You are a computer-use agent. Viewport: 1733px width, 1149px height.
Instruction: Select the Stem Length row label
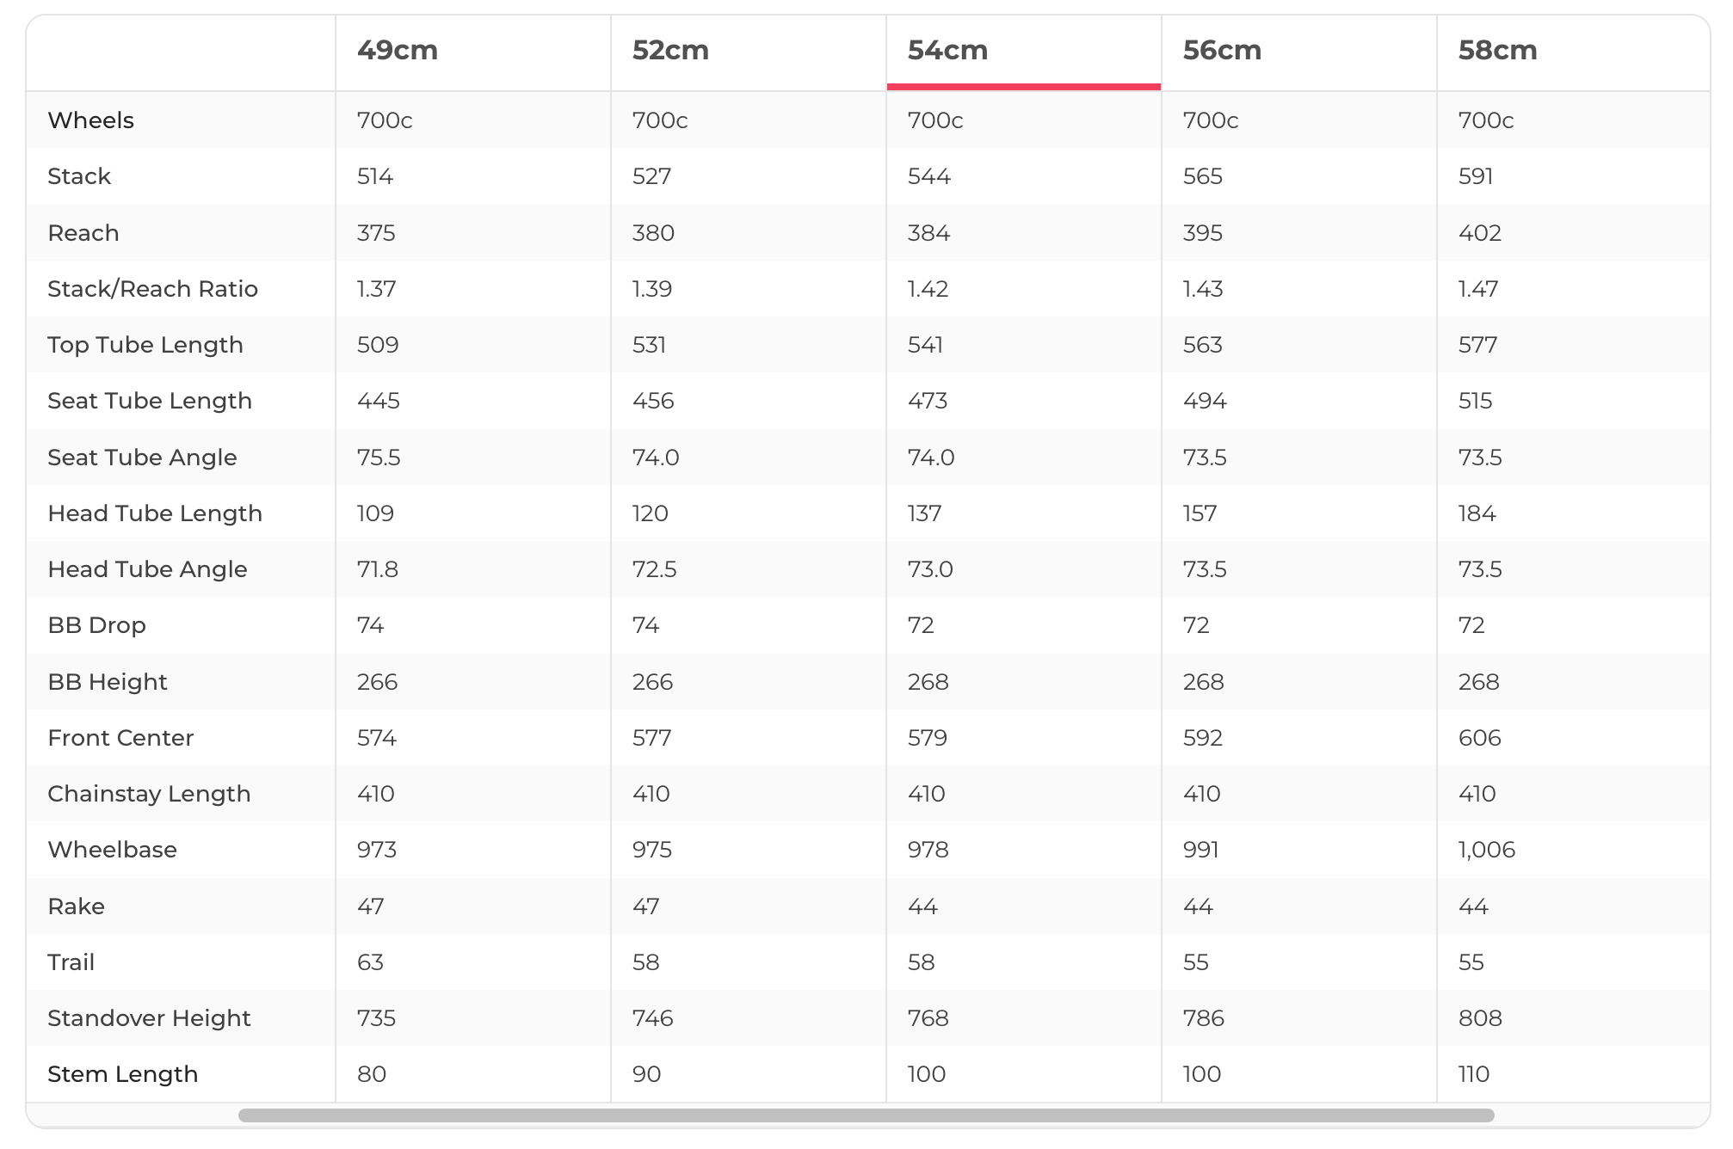122,1074
